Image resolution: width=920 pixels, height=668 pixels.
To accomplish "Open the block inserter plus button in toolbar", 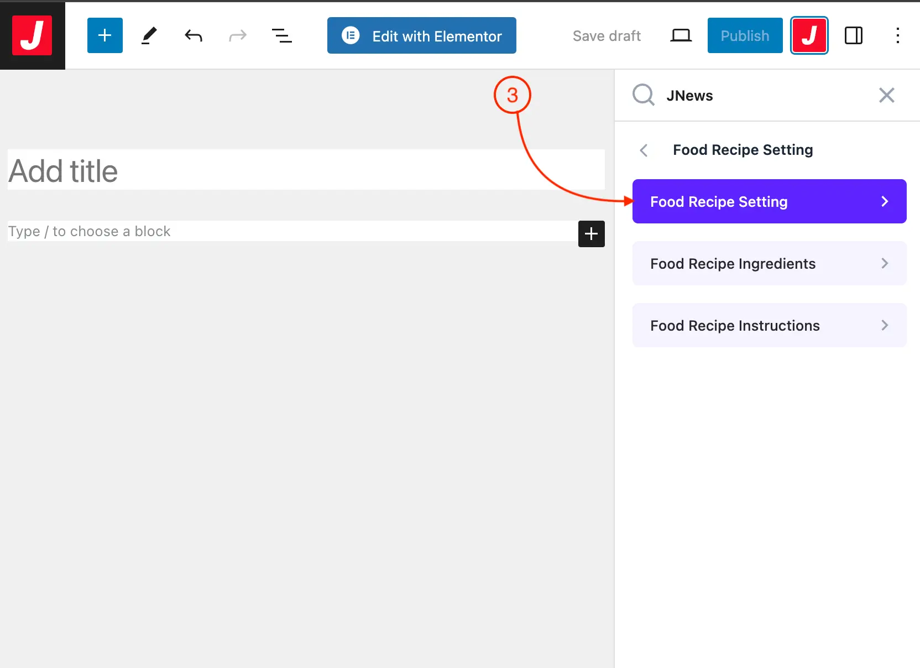I will pyautogui.click(x=104, y=35).
